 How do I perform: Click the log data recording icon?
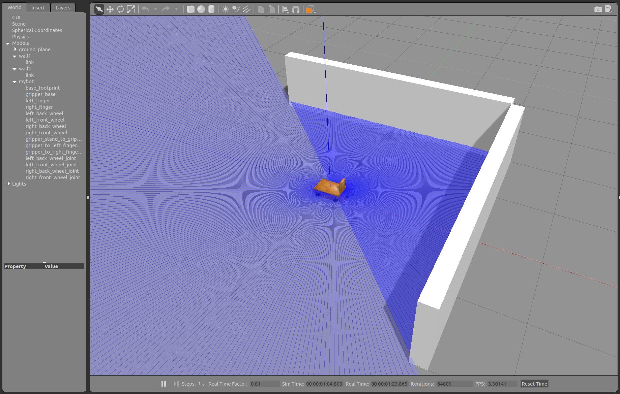pyautogui.click(x=609, y=9)
